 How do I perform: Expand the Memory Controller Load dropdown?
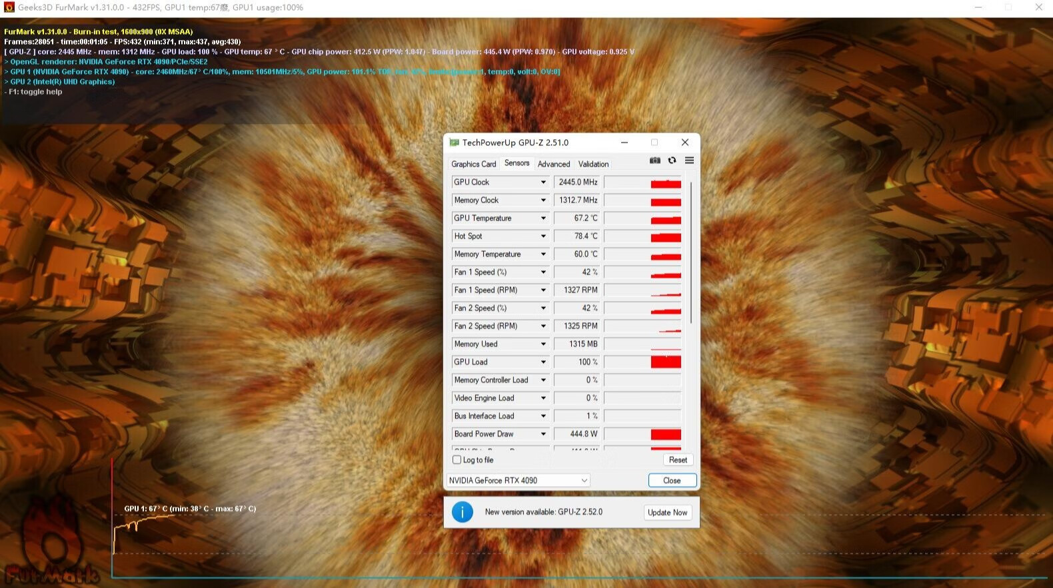tap(543, 380)
